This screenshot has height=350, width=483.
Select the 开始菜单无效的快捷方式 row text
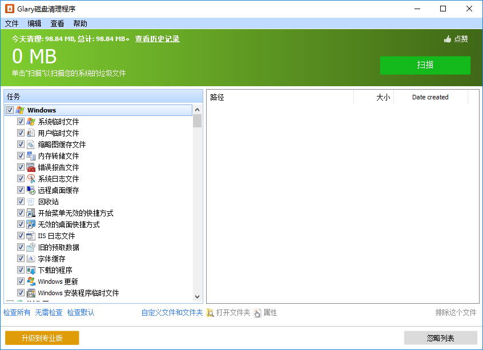(76, 213)
